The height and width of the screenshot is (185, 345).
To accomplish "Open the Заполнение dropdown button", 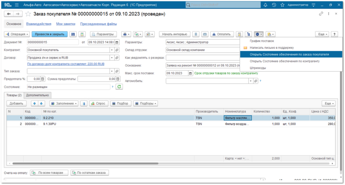I will [x=64, y=104].
